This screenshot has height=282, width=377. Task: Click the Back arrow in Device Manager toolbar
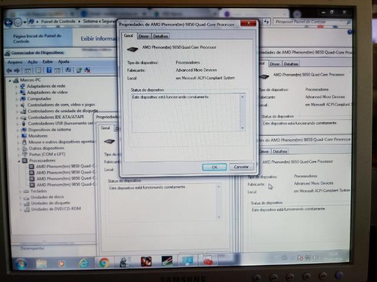click(x=9, y=70)
